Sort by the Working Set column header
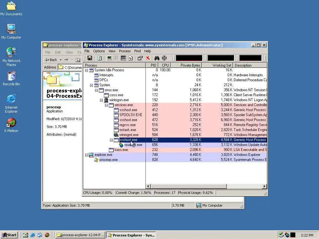 217,65
